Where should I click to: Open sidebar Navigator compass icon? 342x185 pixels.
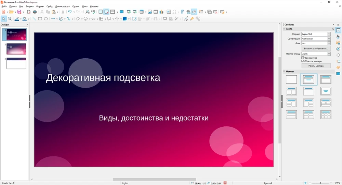click(x=338, y=49)
